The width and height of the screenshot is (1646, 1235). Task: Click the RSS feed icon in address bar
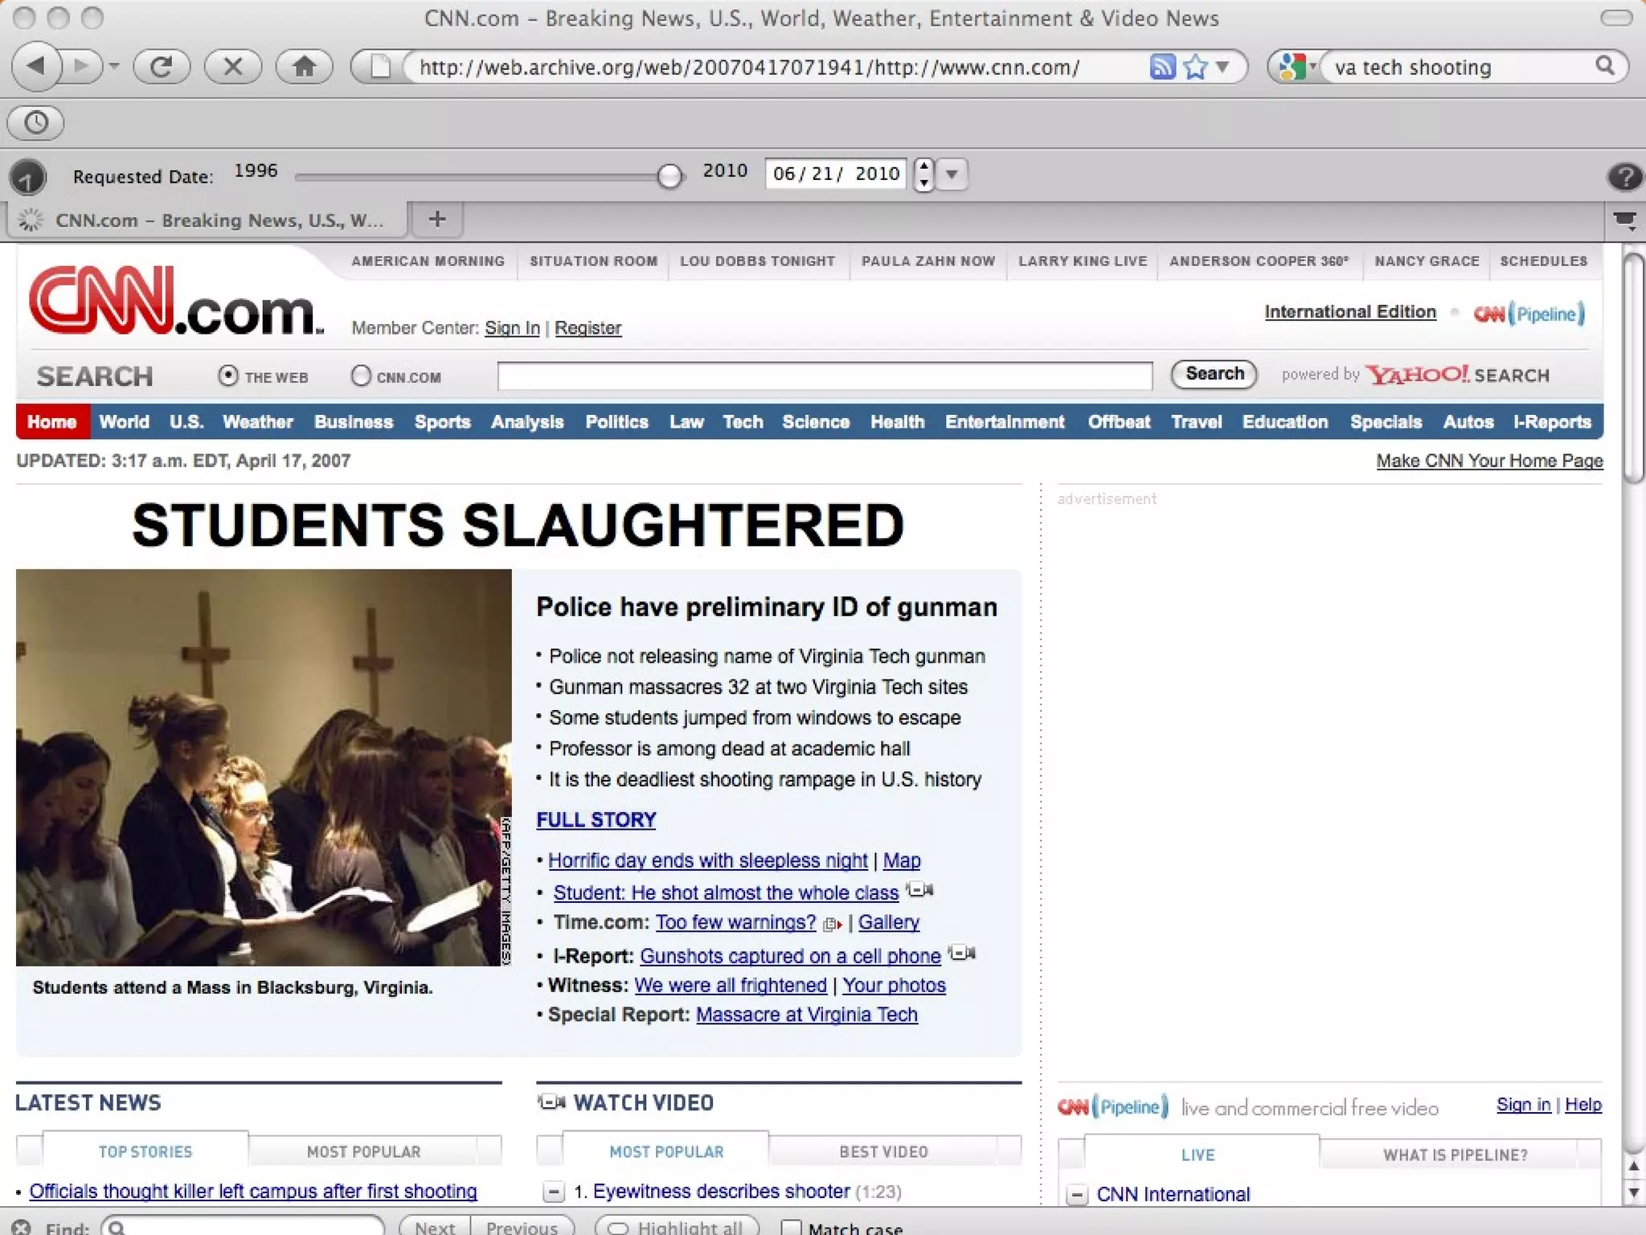pyautogui.click(x=1162, y=67)
